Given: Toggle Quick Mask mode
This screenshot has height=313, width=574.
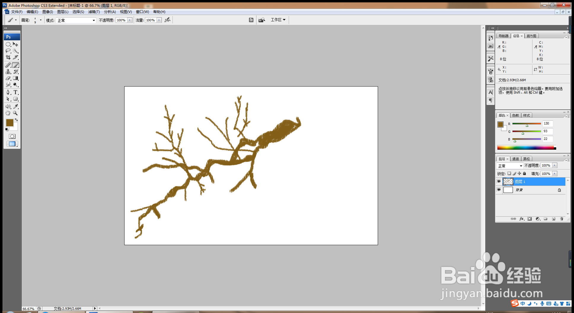Looking at the screenshot, I should click(x=12, y=136).
